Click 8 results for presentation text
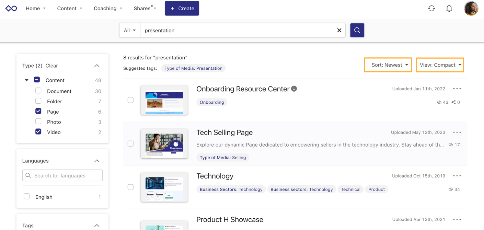484x230 pixels. click(x=155, y=58)
